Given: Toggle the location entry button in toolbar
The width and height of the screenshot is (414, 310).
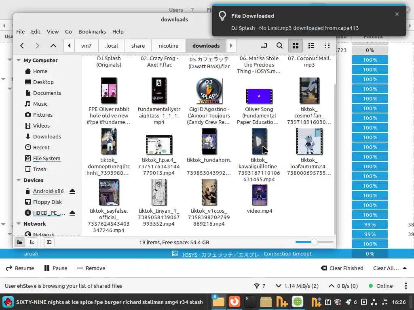Looking at the screenshot, I should point(264,46).
